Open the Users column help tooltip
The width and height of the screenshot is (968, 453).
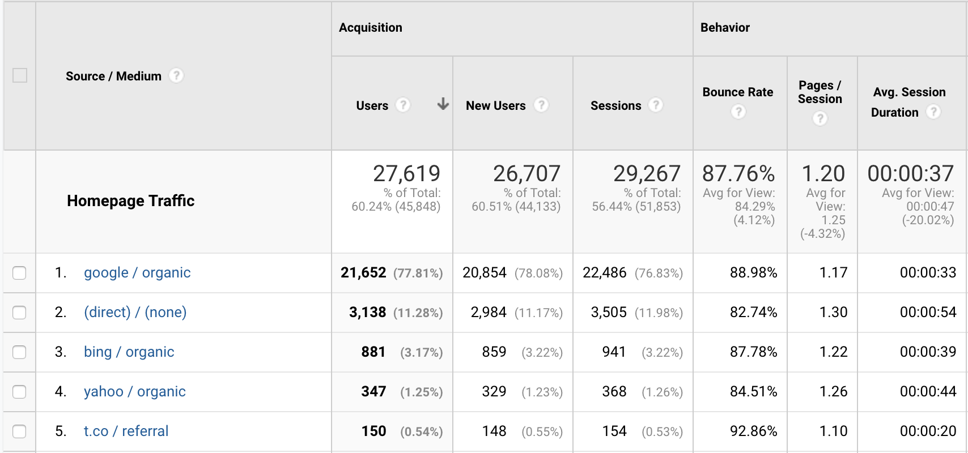(x=403, y=105)
